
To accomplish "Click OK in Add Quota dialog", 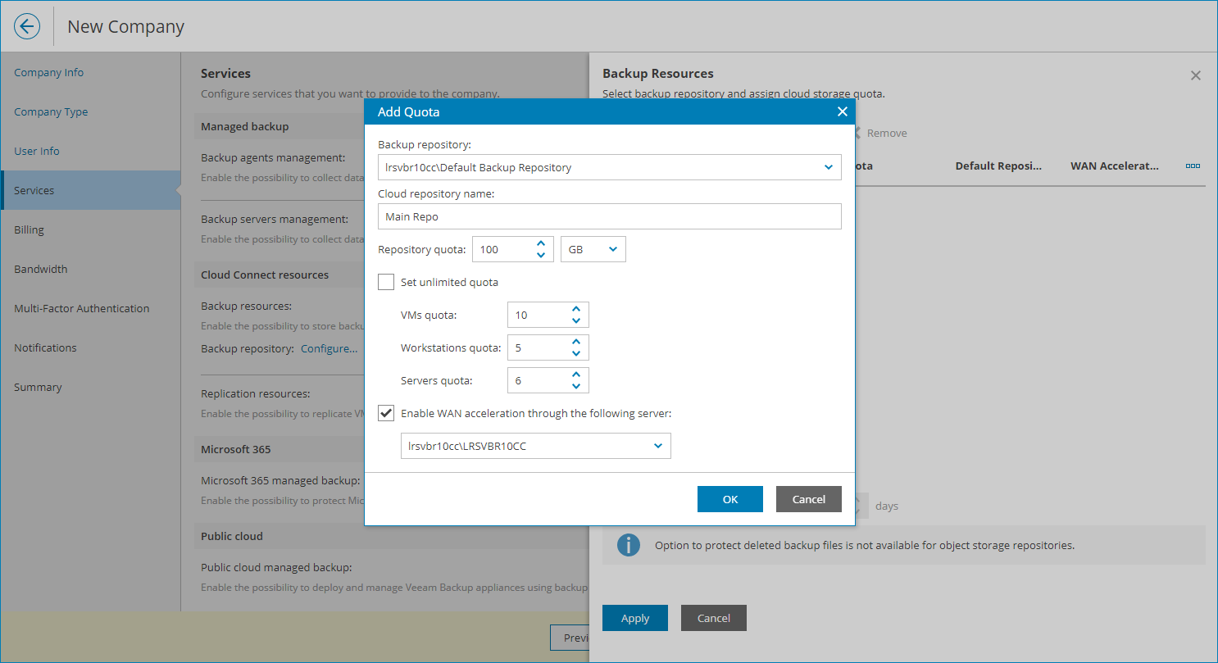I will click(729, 499).
